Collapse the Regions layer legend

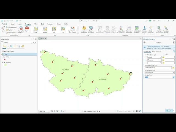point(3,62)
